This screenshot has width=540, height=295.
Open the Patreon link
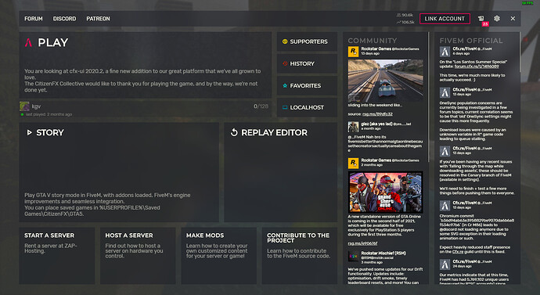(98, 19)
